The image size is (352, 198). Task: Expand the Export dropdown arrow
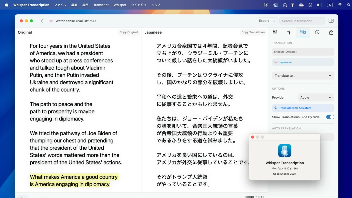[274, 21]
